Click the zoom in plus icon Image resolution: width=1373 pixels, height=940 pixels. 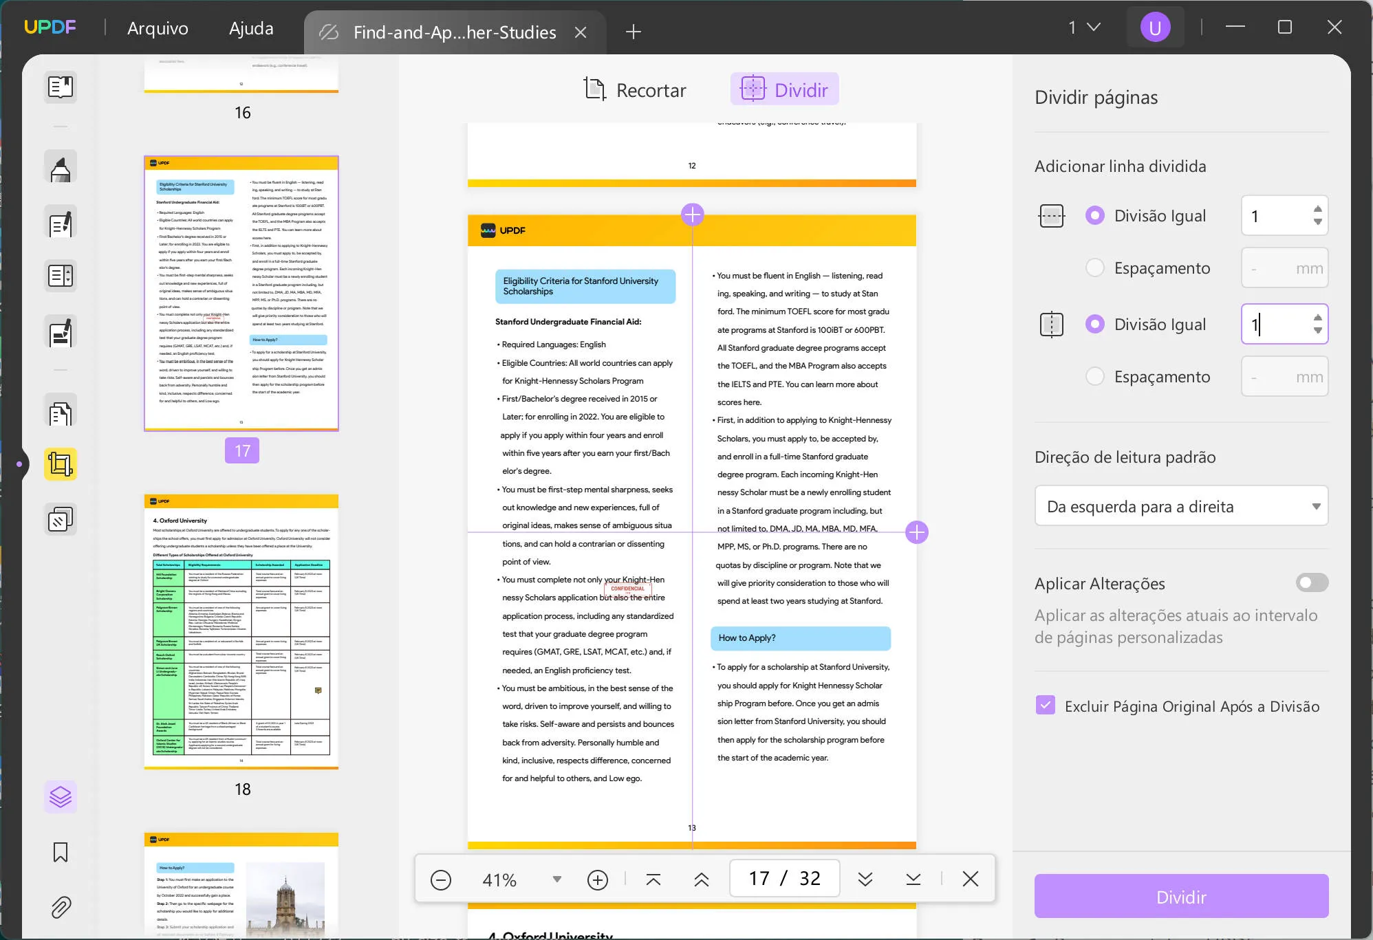[598, 879]
